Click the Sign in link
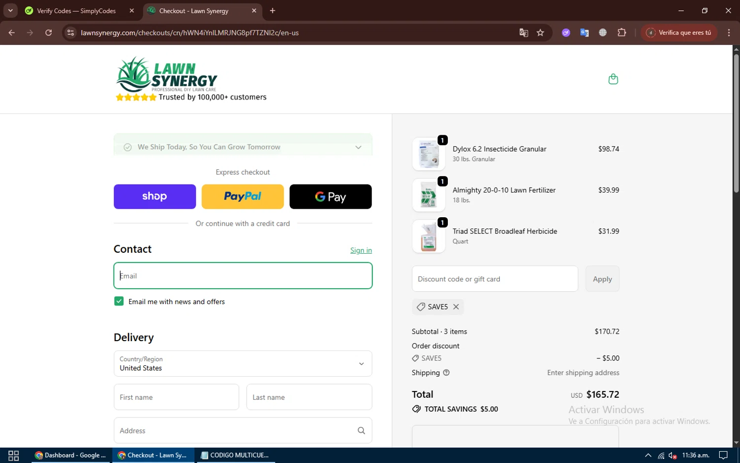The image size is (740, 463). click(361, 250)
